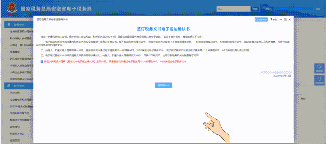This screenshot has height=144, width=326.
Task: Click the top search input field
Action: [x=233, y=9]
